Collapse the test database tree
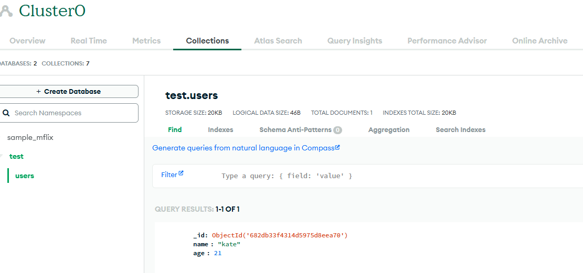This screenshot has width=583, height=273. click(2, 156)
